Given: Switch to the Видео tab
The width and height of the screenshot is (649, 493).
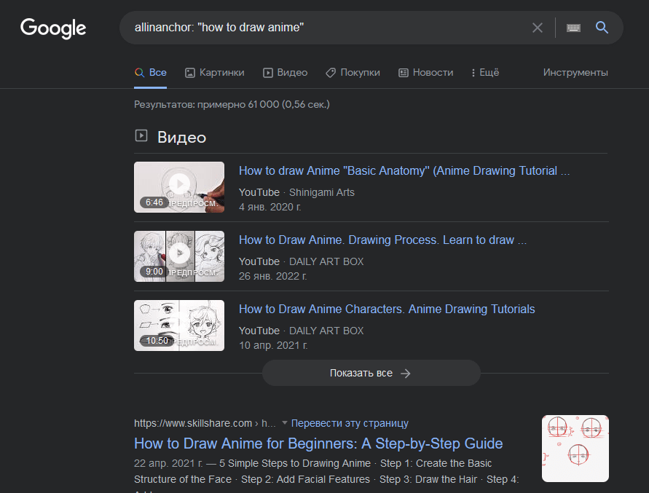Looking at the screenshot, I should coord(285,73).
